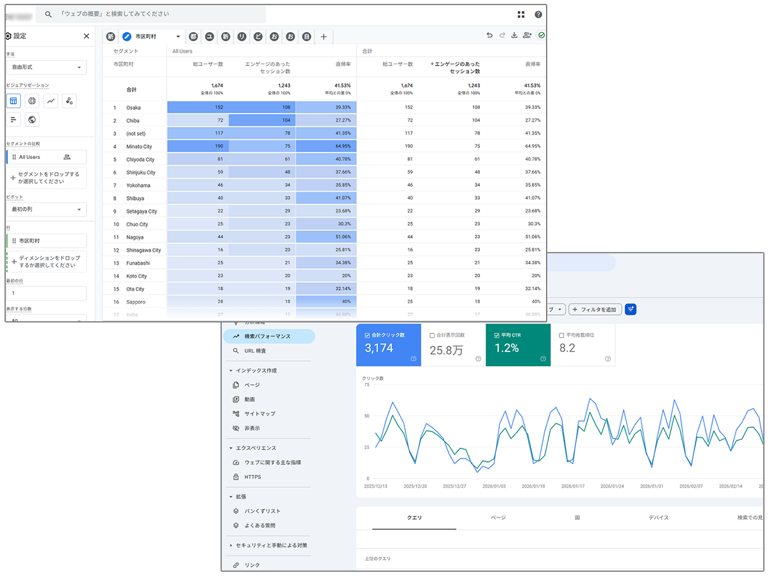Collapse the インデックス作成 section
Screen dimensions: 769x577
[x=231, y=371]
